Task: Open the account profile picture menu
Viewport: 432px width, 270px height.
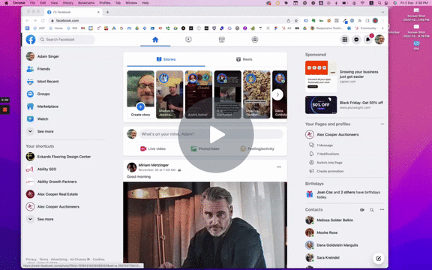Action: pos(379,40)
